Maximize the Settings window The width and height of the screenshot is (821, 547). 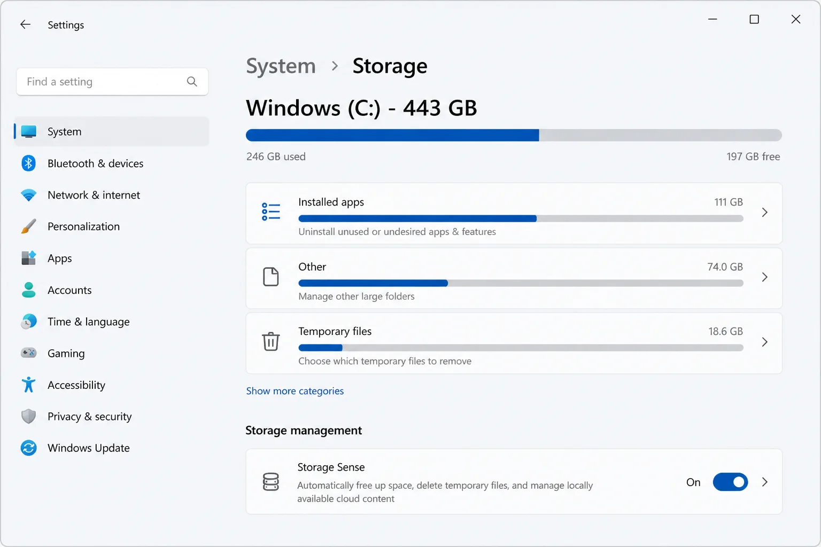pyautogui.click(x=754, y=19)
